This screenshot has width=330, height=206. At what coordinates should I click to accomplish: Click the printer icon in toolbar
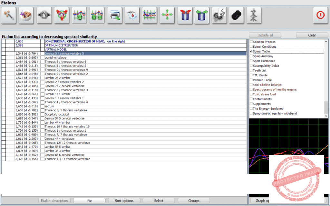point(114,15)
